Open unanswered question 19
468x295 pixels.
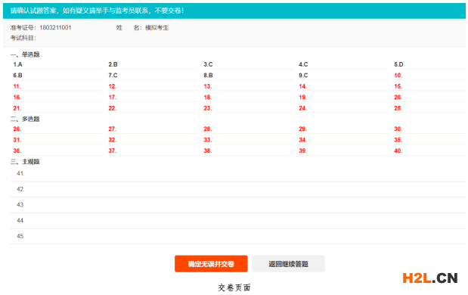pyautogui.click(x=302, y=97)
